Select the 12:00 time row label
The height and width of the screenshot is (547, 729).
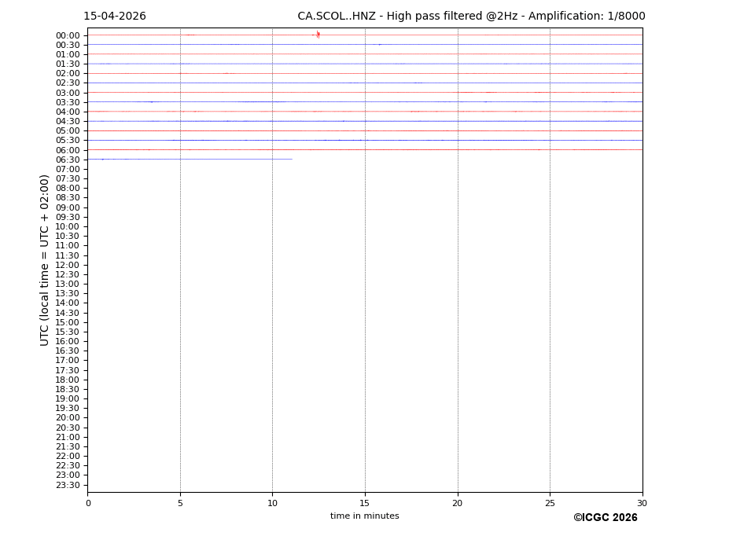(68, 265)
